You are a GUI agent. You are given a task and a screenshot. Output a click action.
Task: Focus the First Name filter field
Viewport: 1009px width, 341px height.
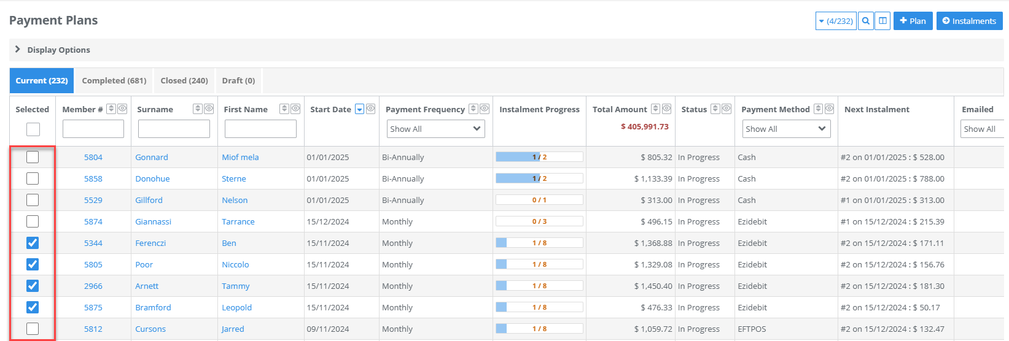click(x=260, y=129)
